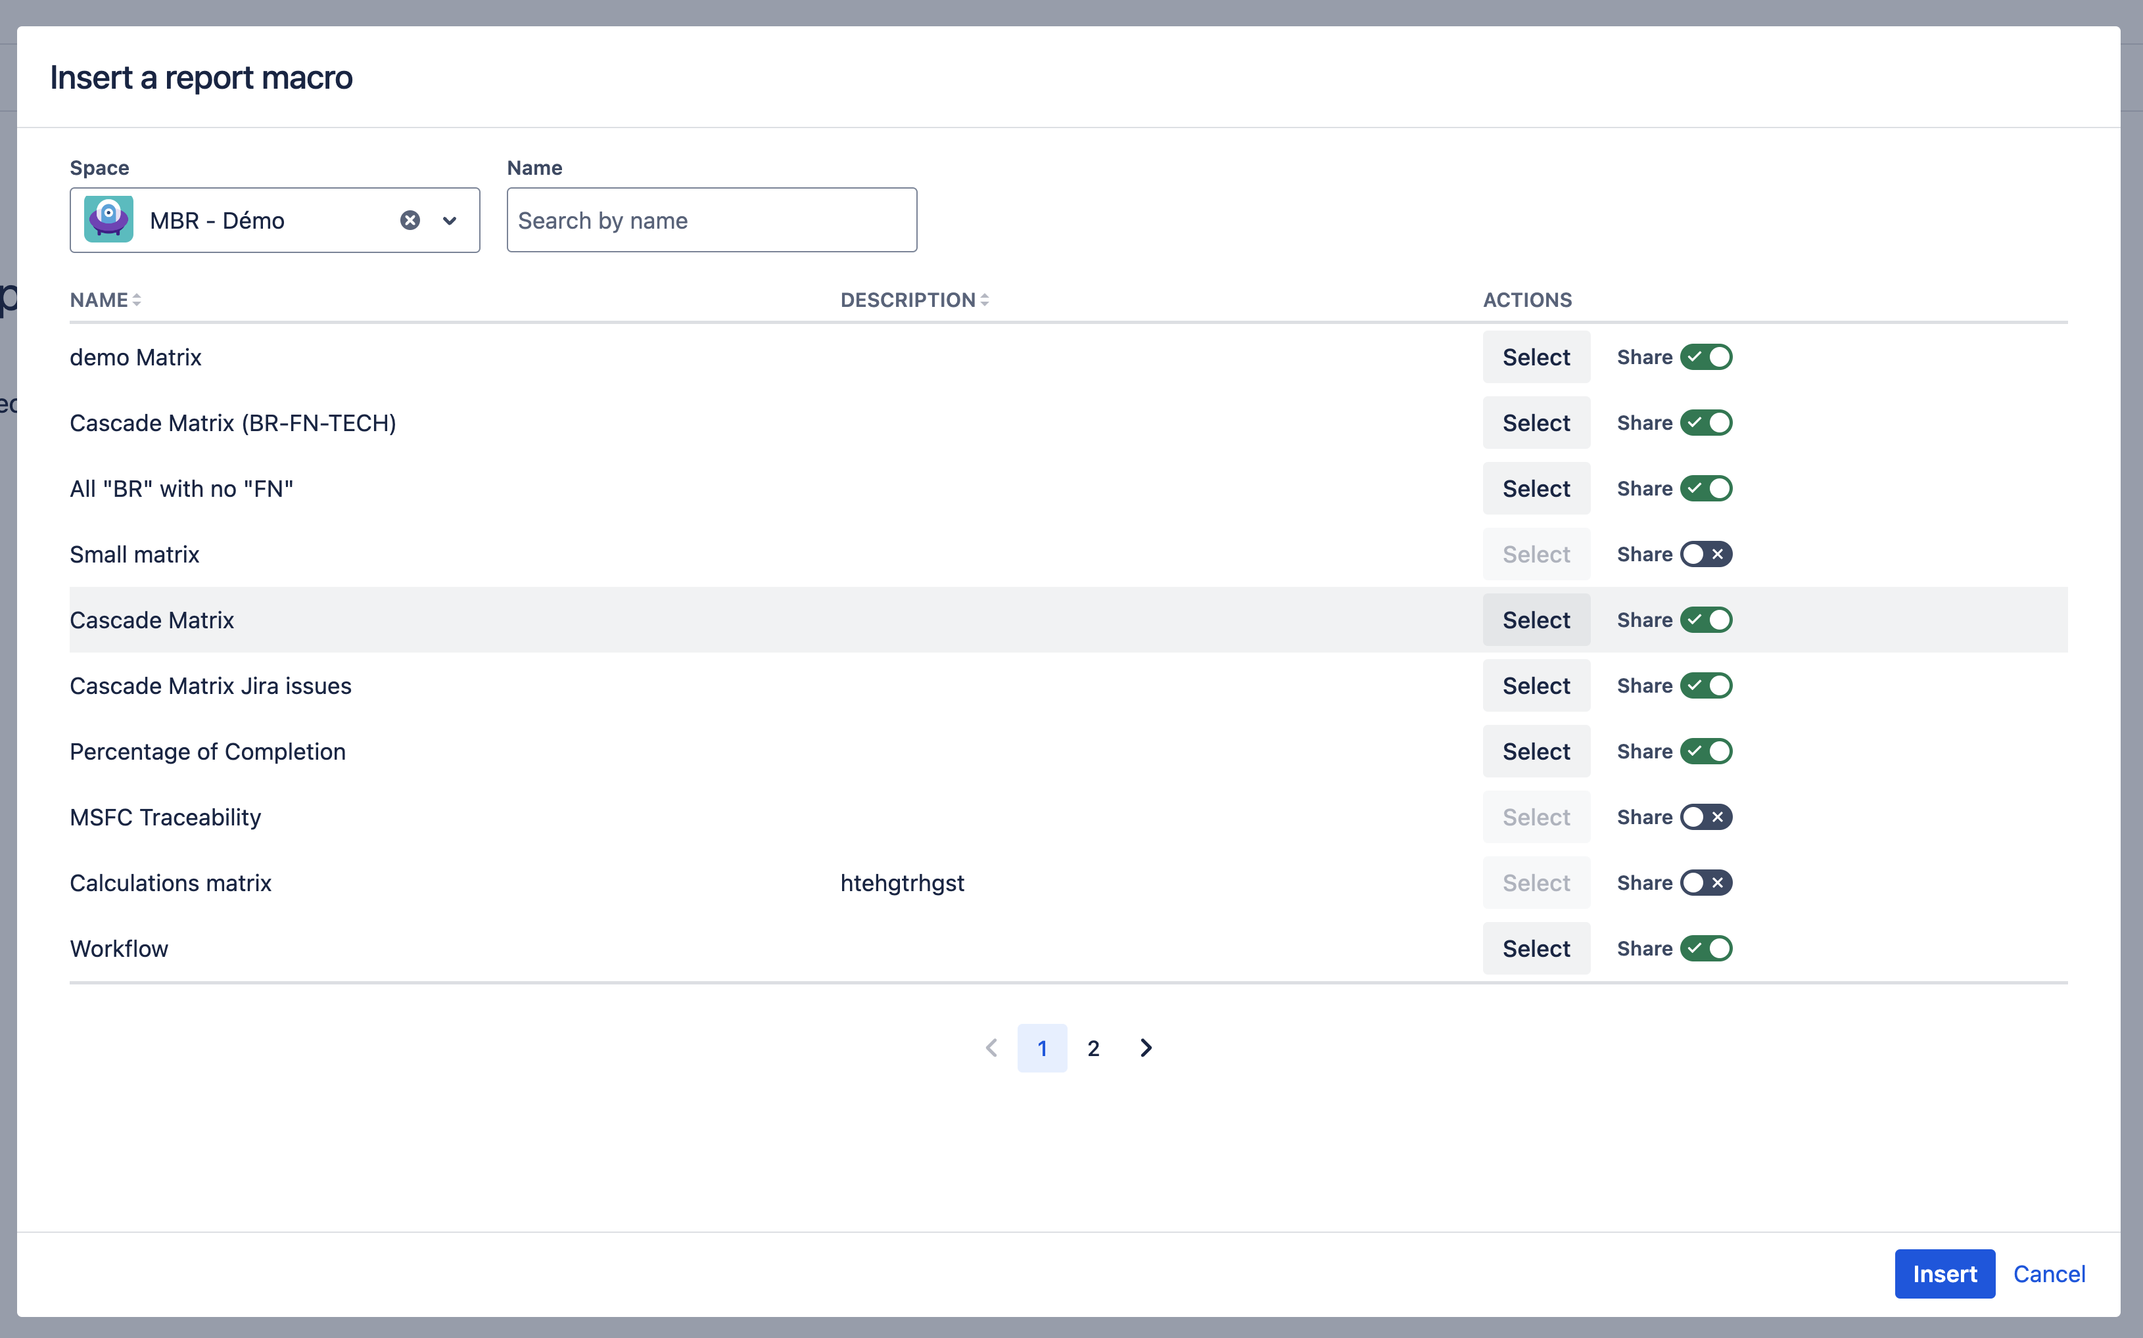The image size is (2143, 1338).
Task: Click the Search by name input field
Action: (x=711, y=220)
